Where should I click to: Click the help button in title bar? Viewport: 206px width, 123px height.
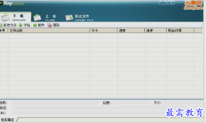point(163,3)
